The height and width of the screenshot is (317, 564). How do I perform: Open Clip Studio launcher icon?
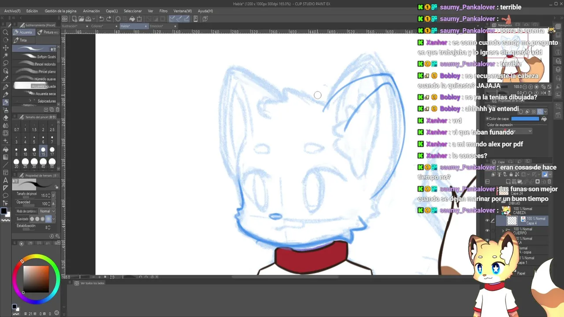pyautogui.click(x=65, y=19)
